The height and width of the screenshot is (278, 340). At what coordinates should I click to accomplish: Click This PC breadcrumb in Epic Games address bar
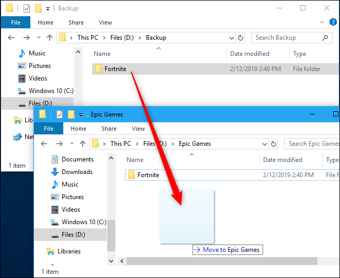click(x=121, y=144)
